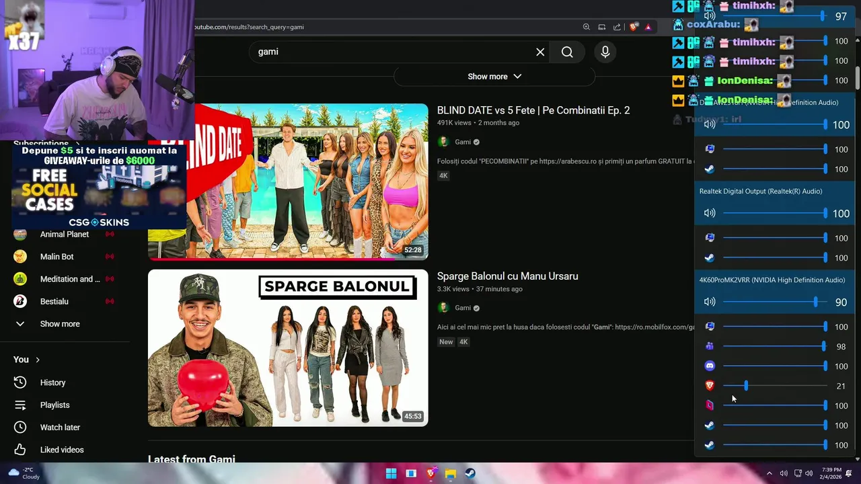Open Bestialu channel avatar
The height and width of the screenshot is (484, 861).
(20, 301)
